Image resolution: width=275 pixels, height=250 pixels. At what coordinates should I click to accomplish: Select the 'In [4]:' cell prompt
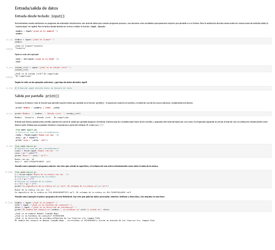[9, 68]
